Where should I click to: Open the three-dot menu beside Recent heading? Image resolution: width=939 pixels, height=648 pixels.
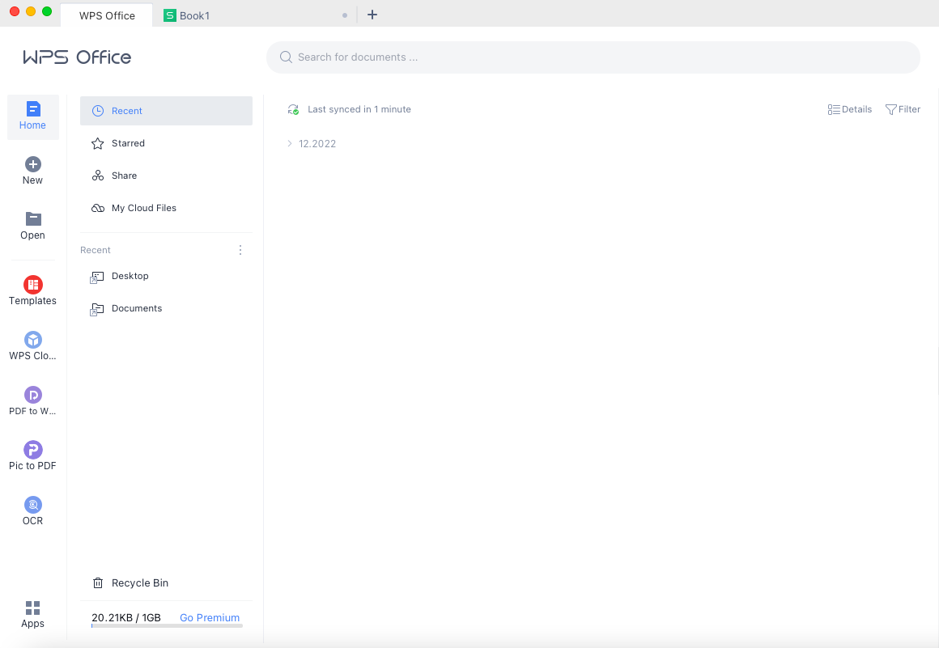click(x=240, y=250)
